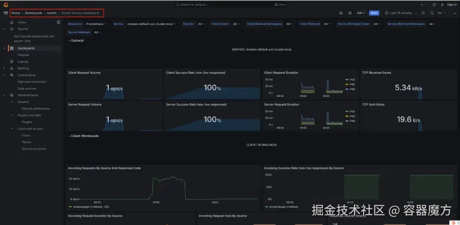Click Incoming Requests By Source panel title
Screen dimensions: 460x225
105,168
